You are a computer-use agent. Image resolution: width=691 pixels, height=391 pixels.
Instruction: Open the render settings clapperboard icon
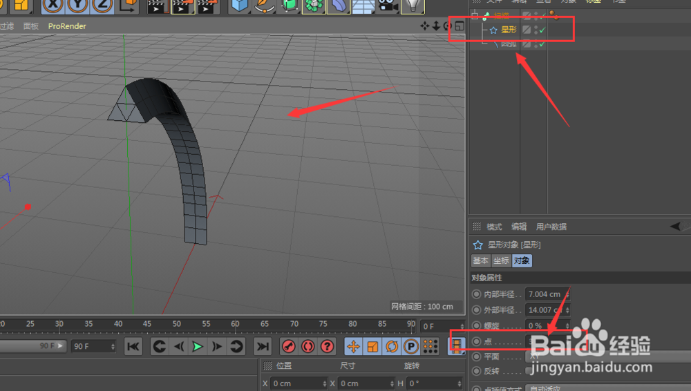coord(207,6)
